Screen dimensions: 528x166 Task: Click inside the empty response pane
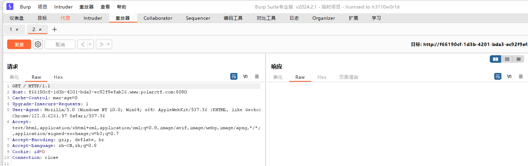(397, 124)
